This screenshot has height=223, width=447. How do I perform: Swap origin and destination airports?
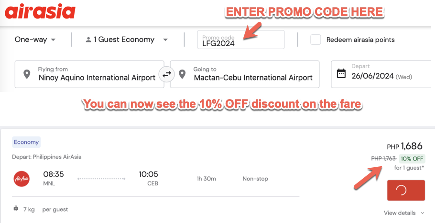167,74
